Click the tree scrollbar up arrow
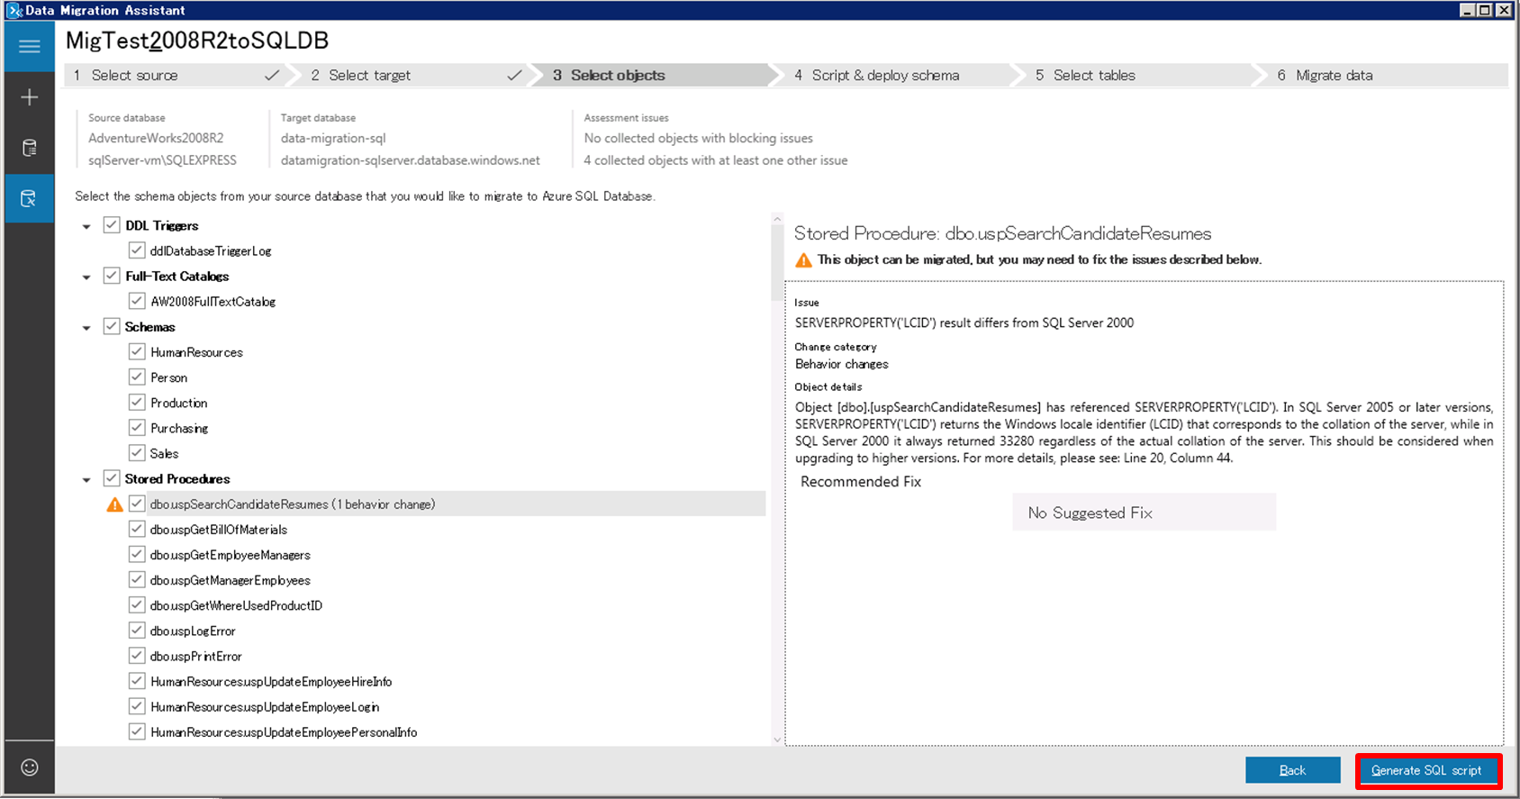This screenshot has height=799, width=1520. pos(777,219)
